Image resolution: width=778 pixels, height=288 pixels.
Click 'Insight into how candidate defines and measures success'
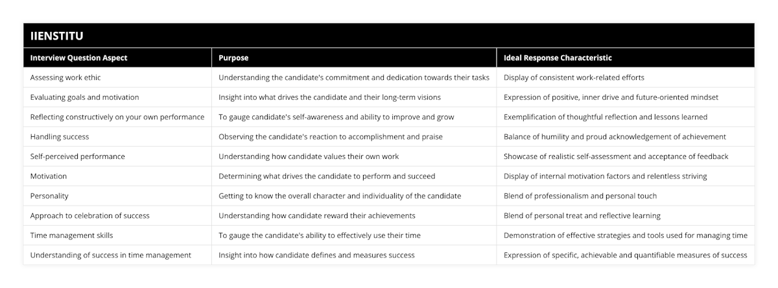click(x=316, y=255)
